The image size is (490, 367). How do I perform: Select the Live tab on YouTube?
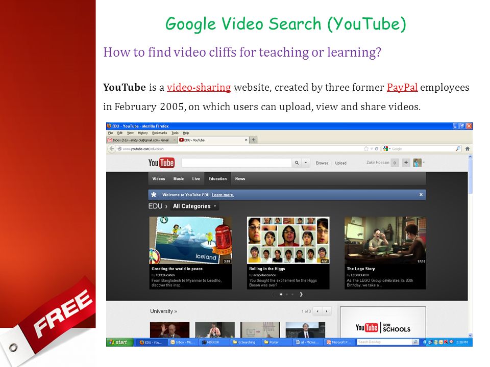[196, 179]
